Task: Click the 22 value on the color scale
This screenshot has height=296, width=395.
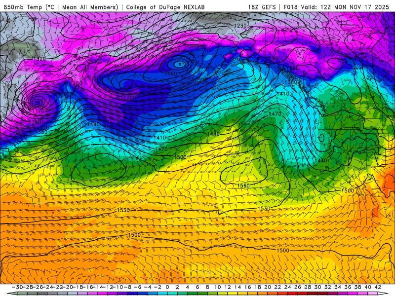Action: pos(278,287)
